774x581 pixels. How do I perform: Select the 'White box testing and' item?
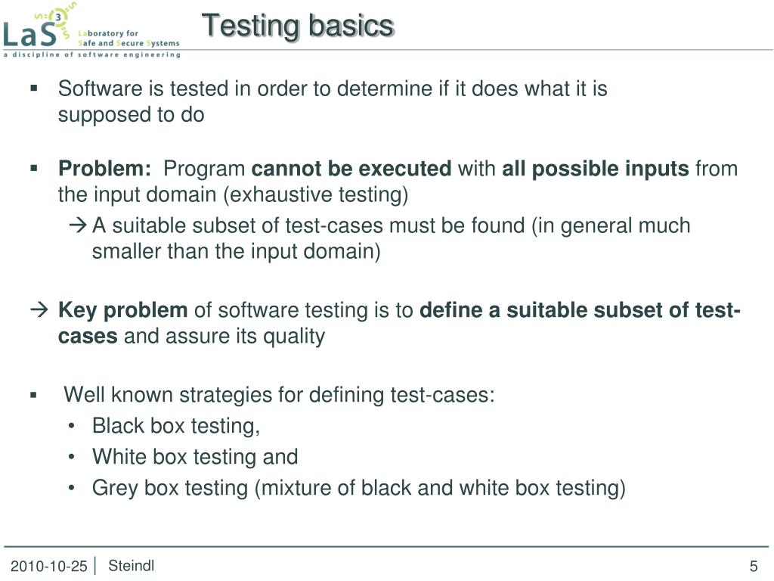[195, 456]
